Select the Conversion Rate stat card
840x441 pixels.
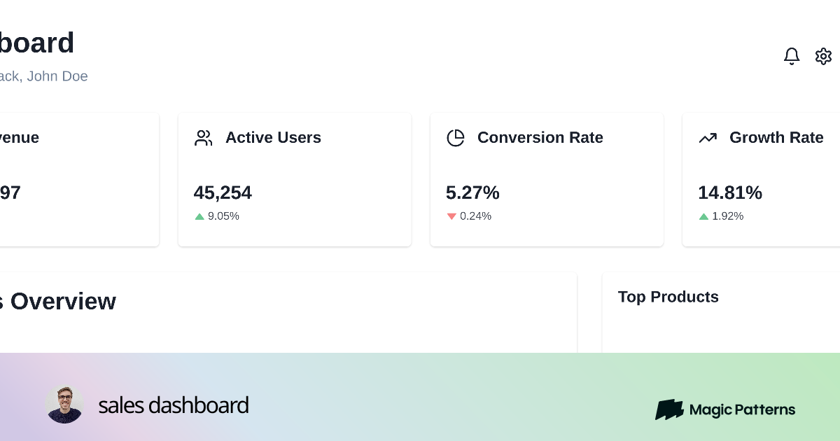point(547,179)
